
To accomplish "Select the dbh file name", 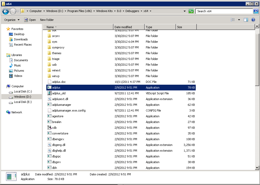I will [55, 168].
